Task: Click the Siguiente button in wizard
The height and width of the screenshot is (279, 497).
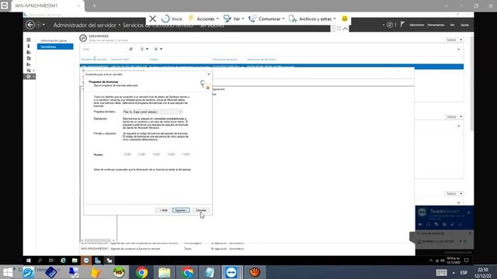Action: pyautogui.click(x=181, y=210)
